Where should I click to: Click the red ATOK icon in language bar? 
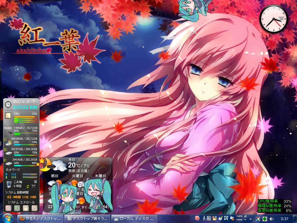(197, 218)
